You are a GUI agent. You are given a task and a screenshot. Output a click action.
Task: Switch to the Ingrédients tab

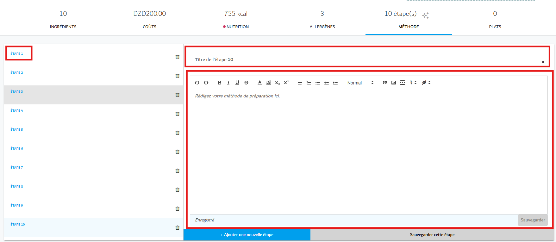[63, 19]
